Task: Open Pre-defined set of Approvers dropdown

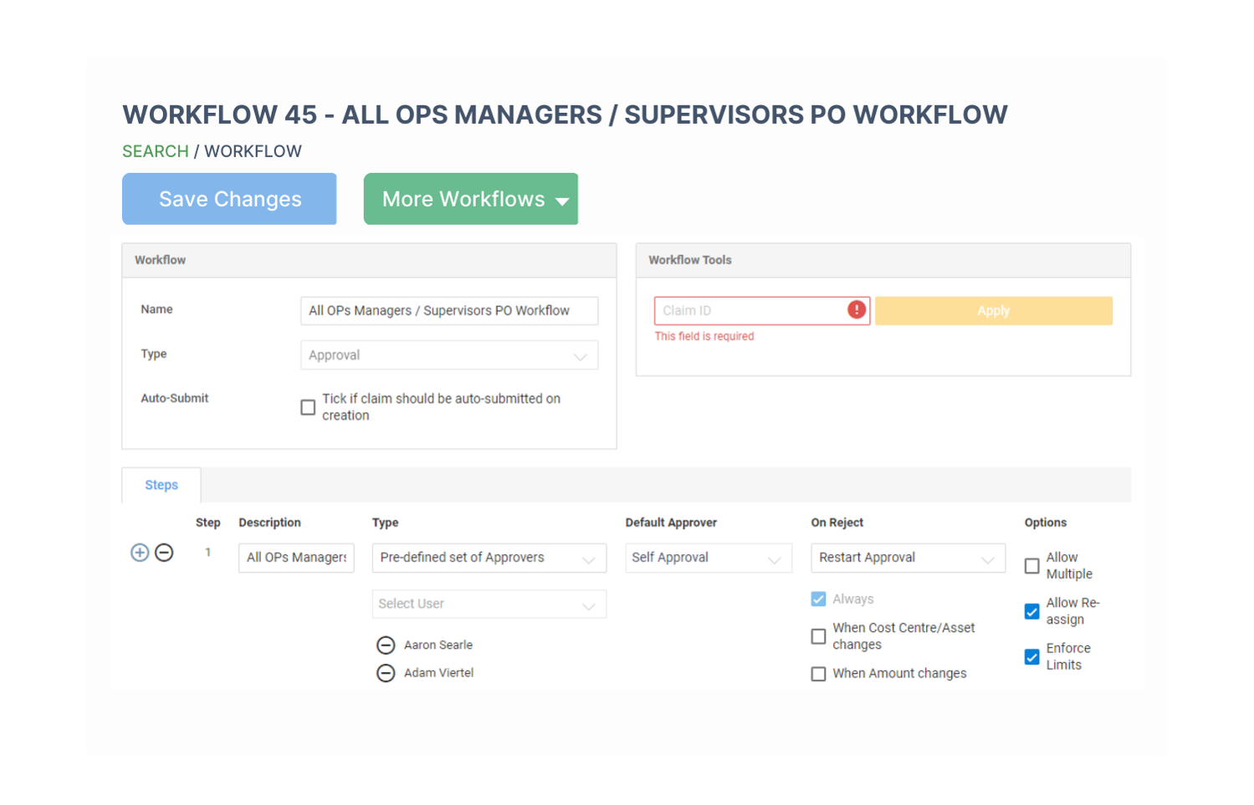Action: coord(489,558)
